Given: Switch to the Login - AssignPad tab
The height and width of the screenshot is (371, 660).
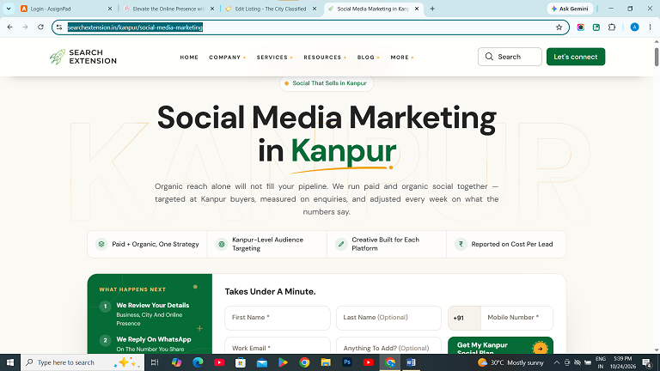Looking at the screenshot, I should (66, 9).
